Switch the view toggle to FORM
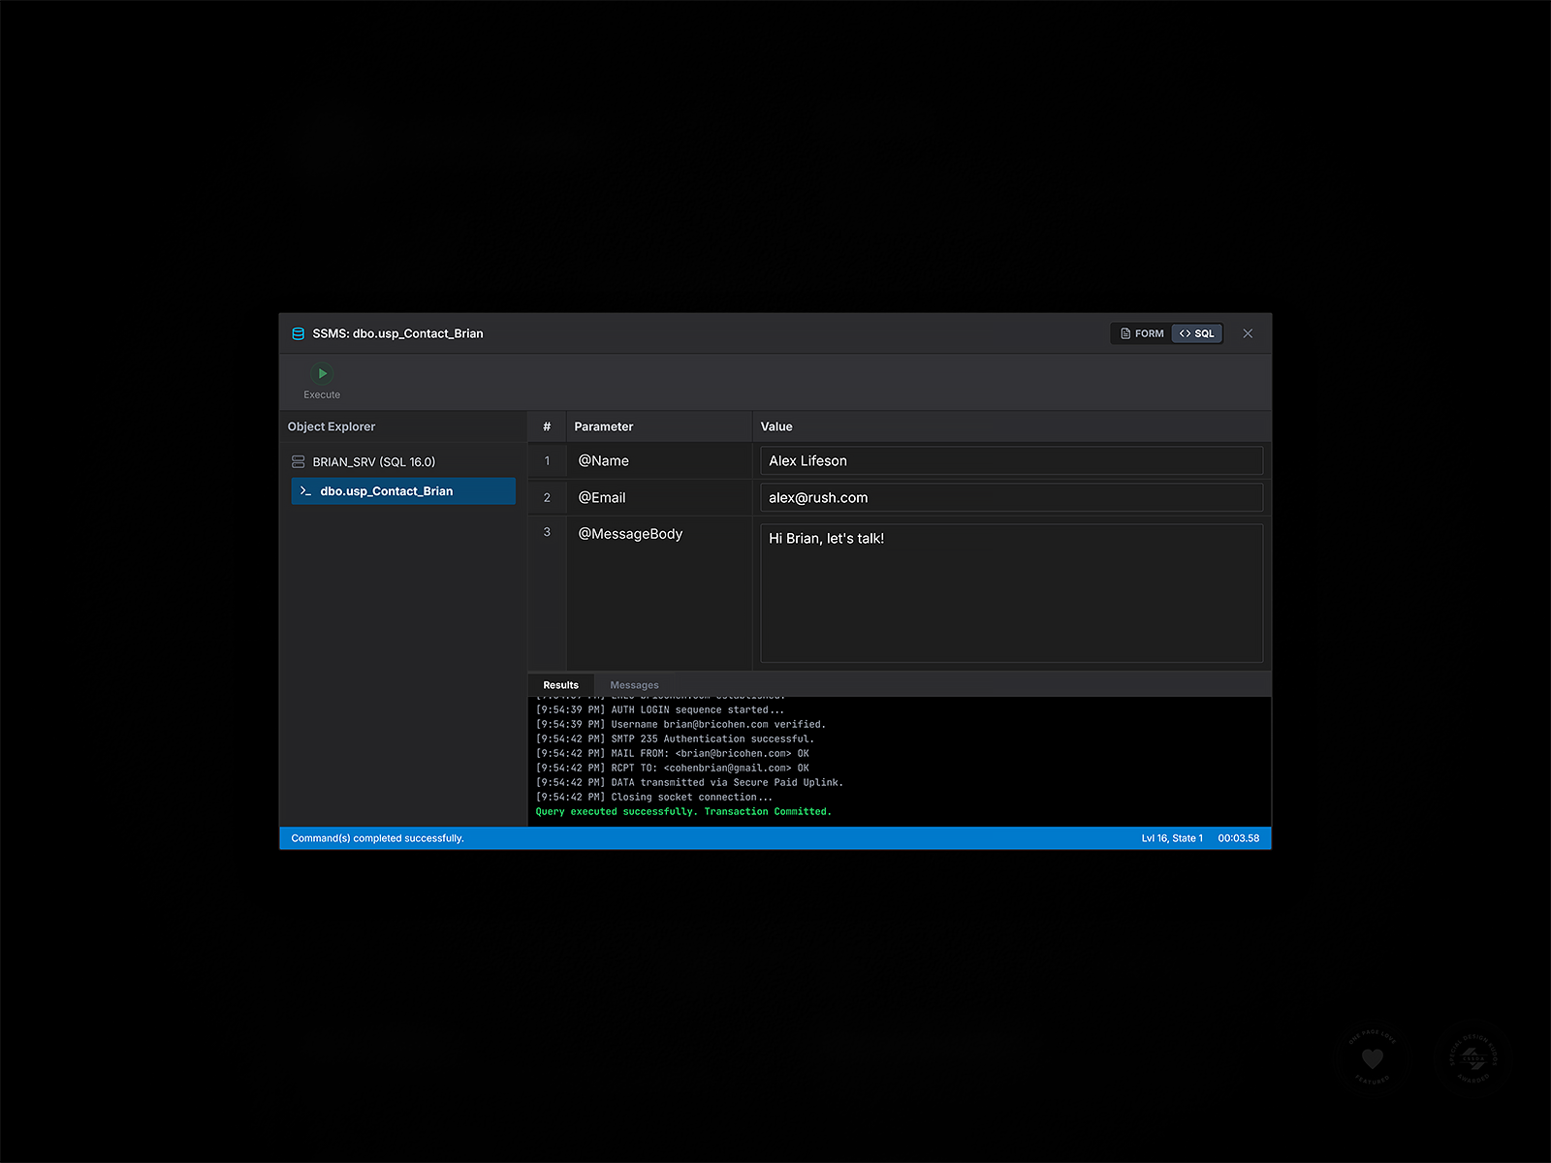This screenshot has height=1163, width=1551. tap(1141, 332)
